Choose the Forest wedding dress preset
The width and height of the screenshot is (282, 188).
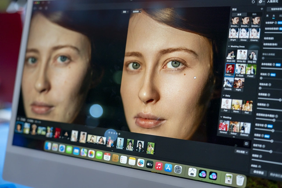(x=251, y=70)
